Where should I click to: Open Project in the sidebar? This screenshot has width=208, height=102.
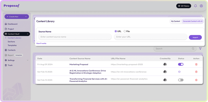click(x=11, y=29)
